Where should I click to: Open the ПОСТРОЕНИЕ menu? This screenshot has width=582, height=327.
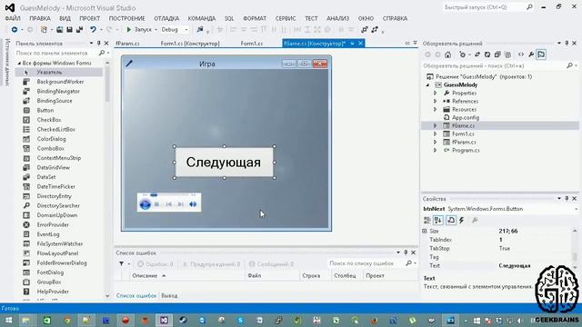(x=126, y=18)
